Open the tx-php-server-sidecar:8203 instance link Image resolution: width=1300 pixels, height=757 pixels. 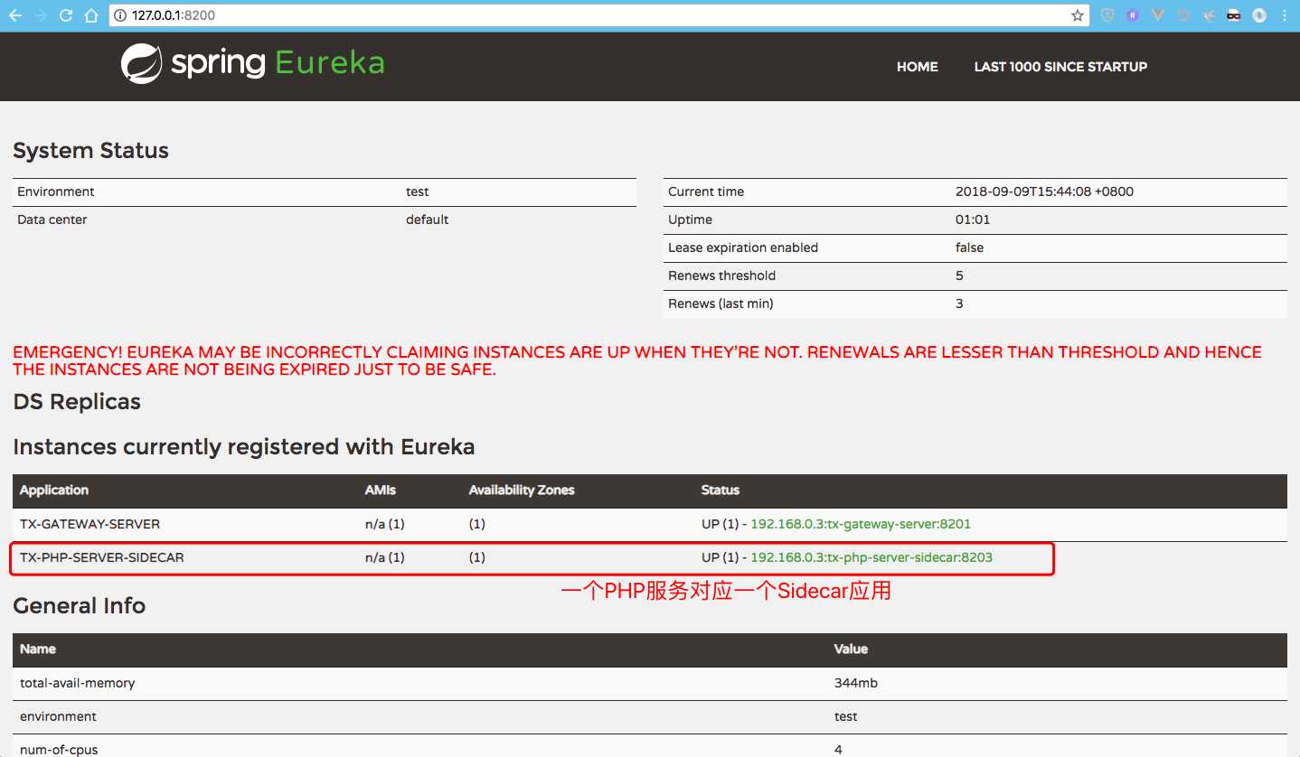point(871,558)
